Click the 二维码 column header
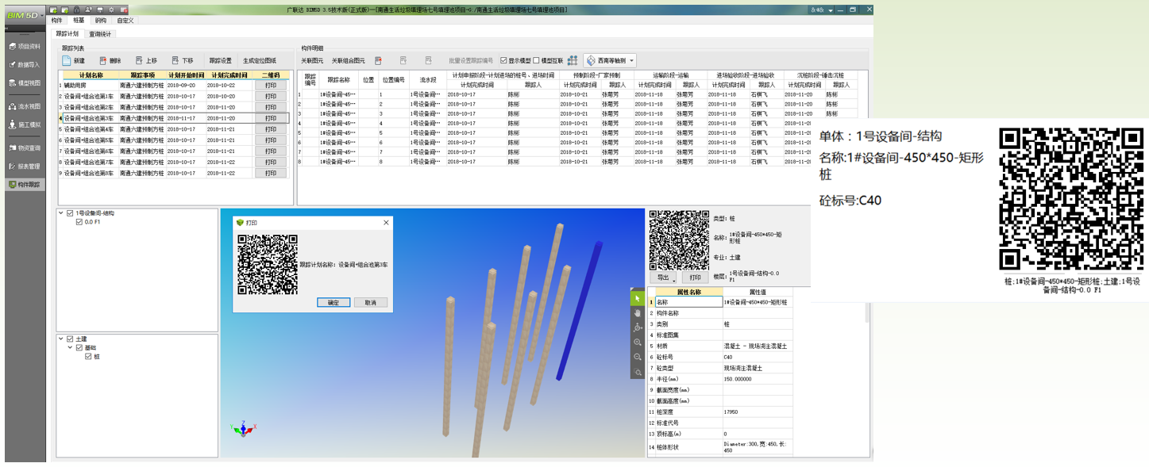Viewport: 1149px width, 467px height. [x=271, y=75]
